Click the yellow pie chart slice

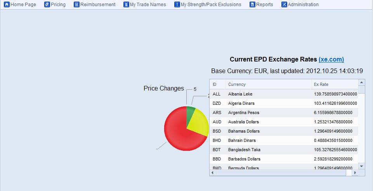tap(199, 122)
